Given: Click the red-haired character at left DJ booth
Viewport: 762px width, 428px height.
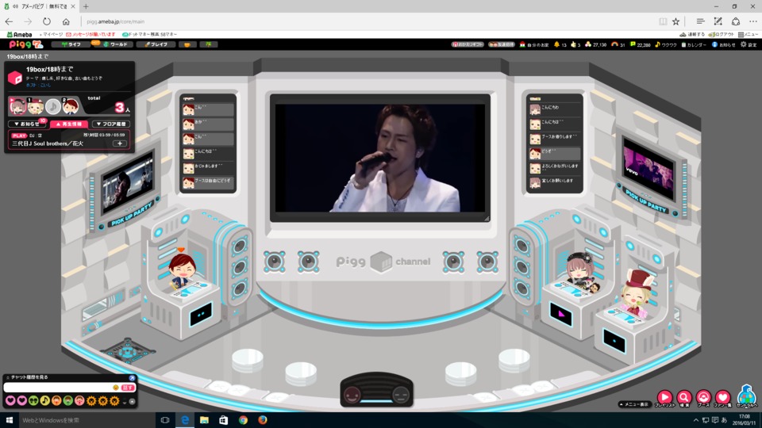Looking at the screenshot, I should click(183, 271).
